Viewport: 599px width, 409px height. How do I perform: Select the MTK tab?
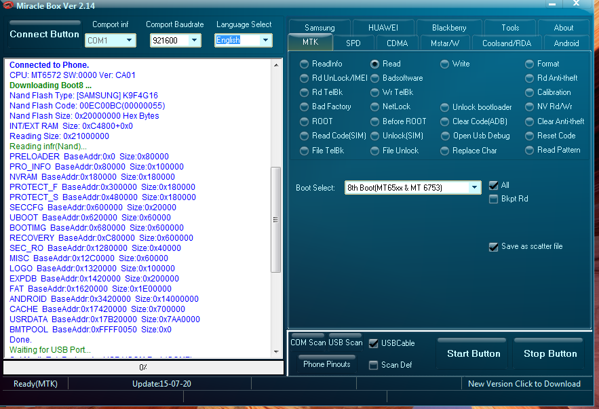[x=310, y=42]
